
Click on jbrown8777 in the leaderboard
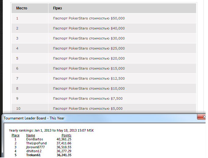[35, 147]
